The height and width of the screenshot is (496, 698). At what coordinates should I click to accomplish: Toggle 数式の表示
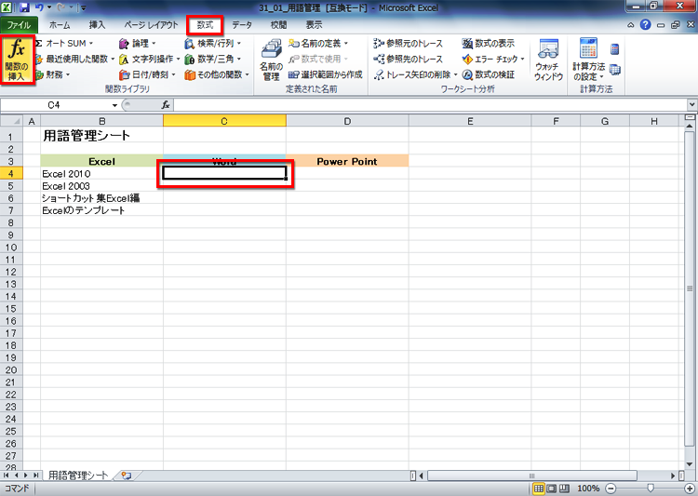click(489, 44)
